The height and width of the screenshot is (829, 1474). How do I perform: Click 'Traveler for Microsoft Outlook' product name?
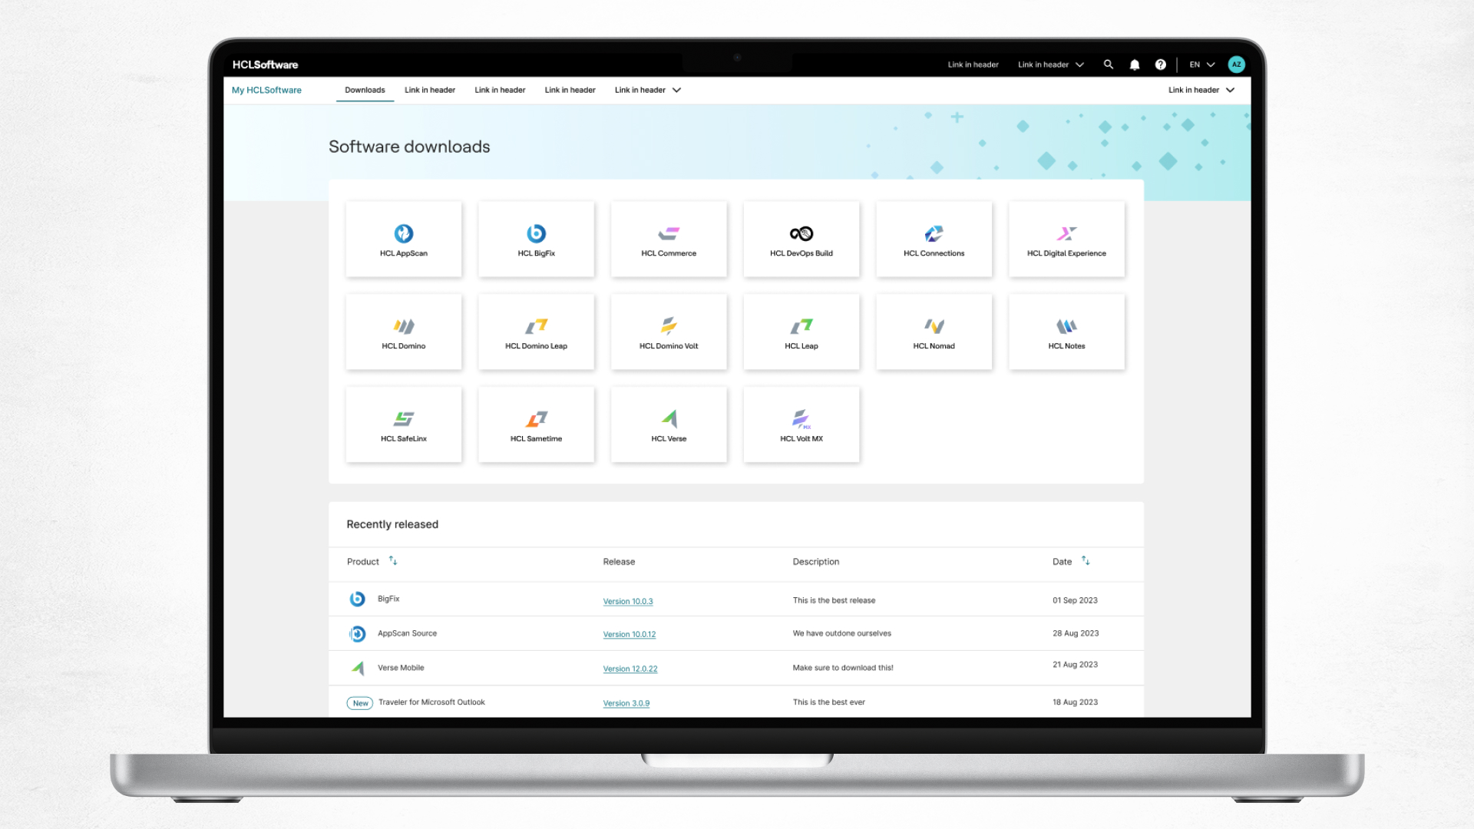[x=431, y=702]
